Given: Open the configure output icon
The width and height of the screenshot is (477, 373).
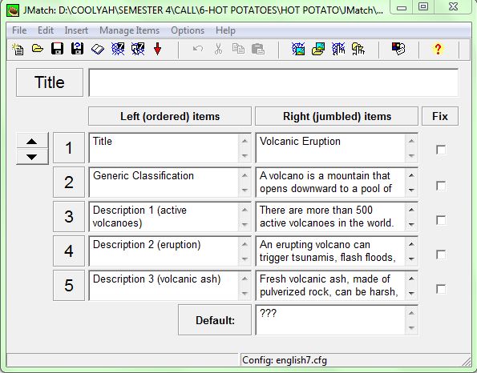Looking at the screenshot, I should click(x=398, y=49).
